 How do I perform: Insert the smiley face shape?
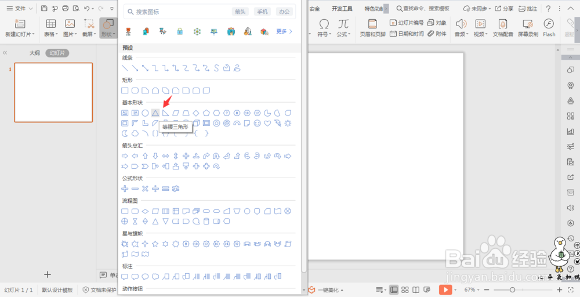tap(257, 123)
